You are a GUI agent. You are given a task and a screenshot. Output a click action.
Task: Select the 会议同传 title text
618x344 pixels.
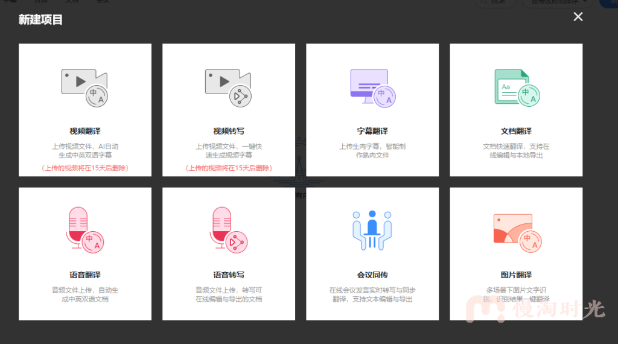372,275
